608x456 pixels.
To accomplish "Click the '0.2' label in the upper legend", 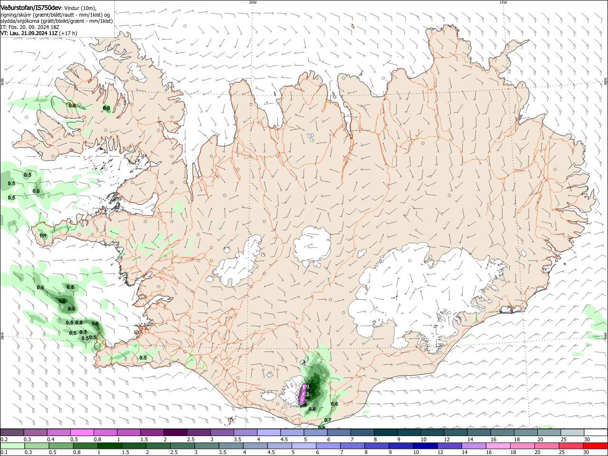I will (x=4, y=439).
